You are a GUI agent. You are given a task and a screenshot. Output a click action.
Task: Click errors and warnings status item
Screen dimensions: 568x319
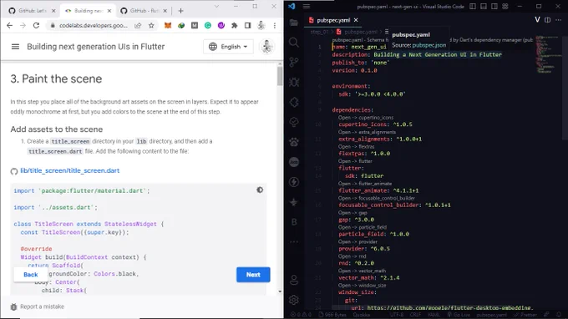point(301,315)
